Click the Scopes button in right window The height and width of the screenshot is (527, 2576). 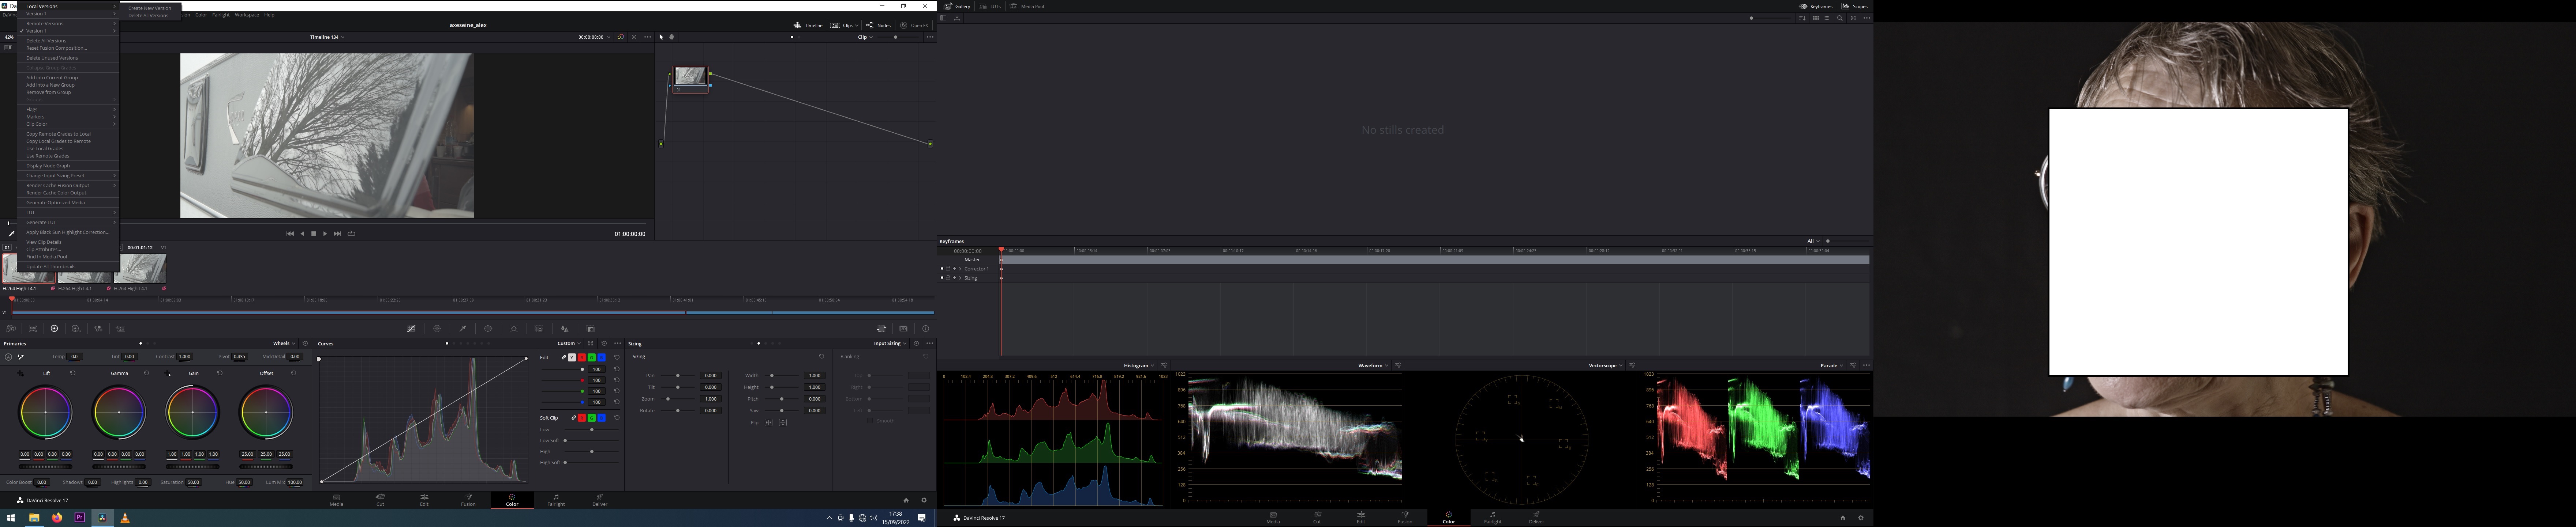tap(1855, 6)
